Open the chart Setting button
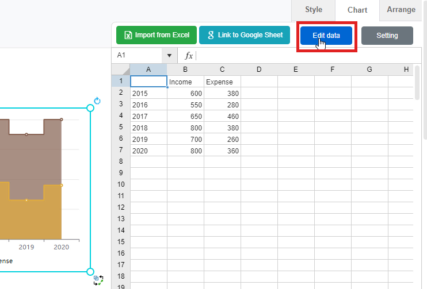 coord(387,36)
